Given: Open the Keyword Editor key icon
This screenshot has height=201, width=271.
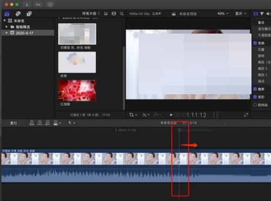Looking at the screenshot, I should (x=38, y=4).
